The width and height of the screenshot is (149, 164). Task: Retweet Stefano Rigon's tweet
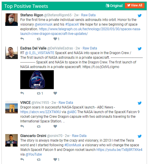tap(39, 39)
